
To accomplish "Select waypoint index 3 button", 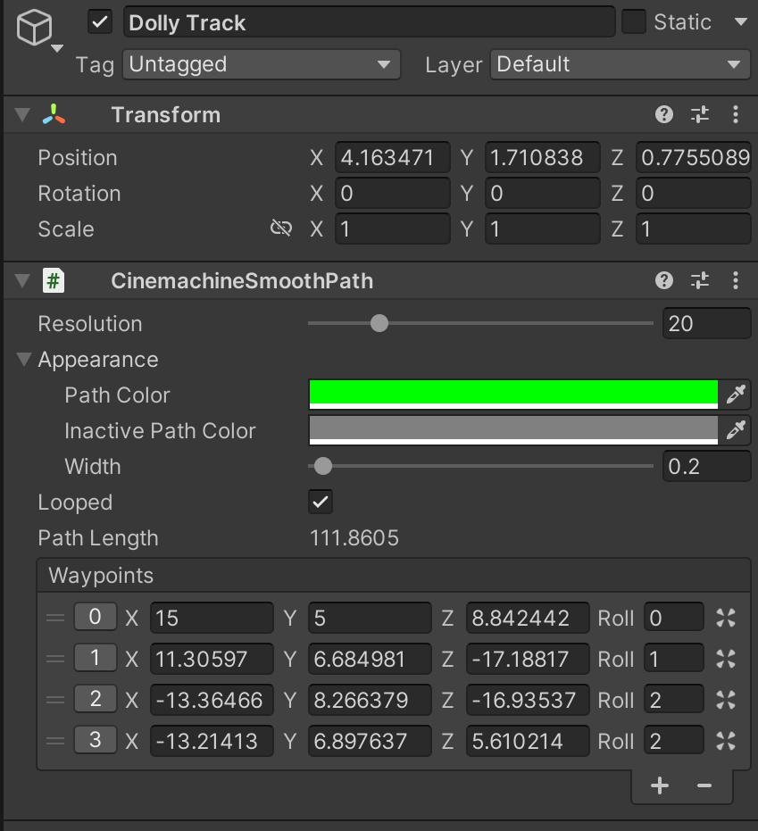I will coord(96,740).
